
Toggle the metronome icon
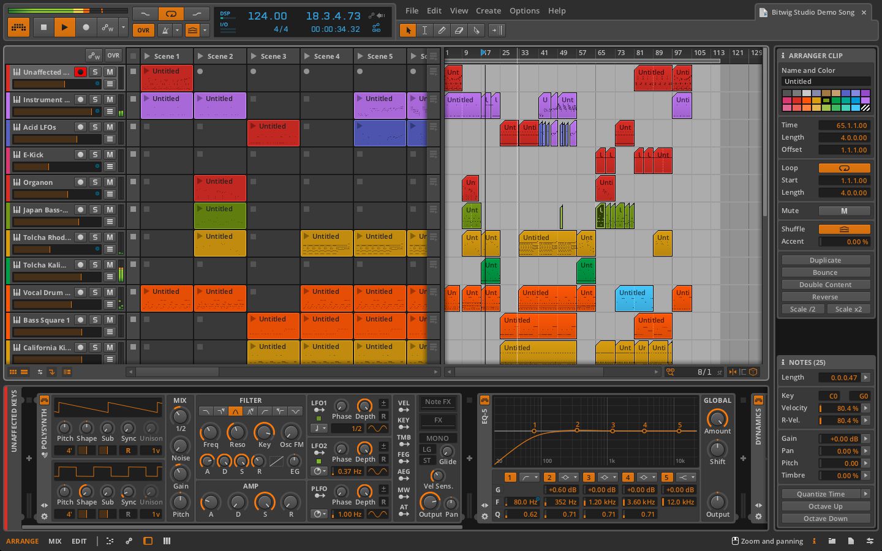tap(166, 30)
